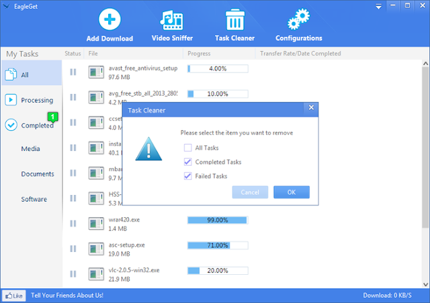Pause asc-setup.exe download
Viewport: 430px width, 303px height.
point(73,249)
